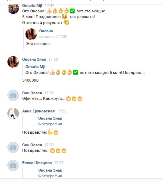This screenshot has height=182, width=163.
Task: Click camera placeholder avatar of Сон Олеся 17:52
Action: [13, 95]
